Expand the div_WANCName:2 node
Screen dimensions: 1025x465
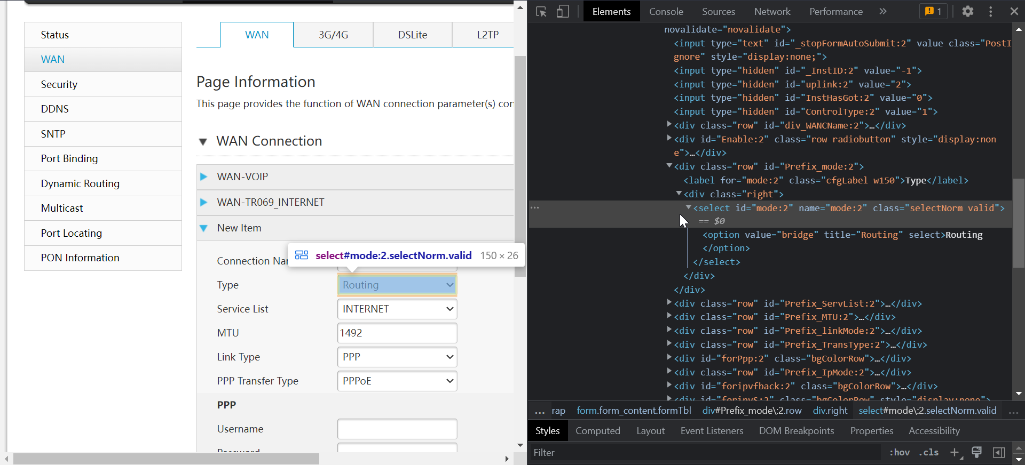tap(669, 124)
